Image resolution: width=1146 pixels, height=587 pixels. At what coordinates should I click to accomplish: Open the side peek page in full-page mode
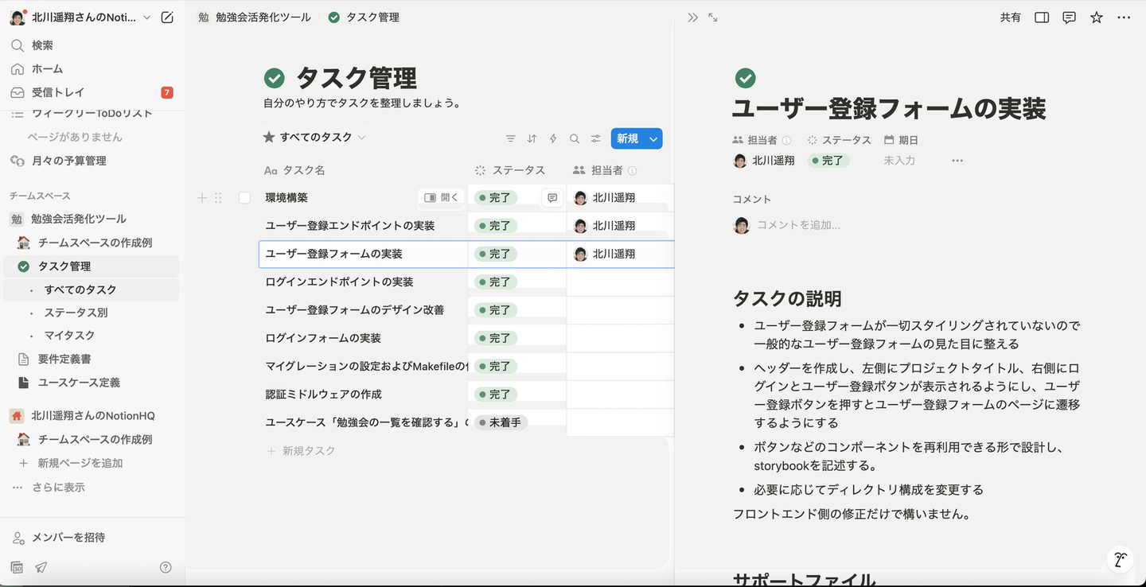coord(713,17)
